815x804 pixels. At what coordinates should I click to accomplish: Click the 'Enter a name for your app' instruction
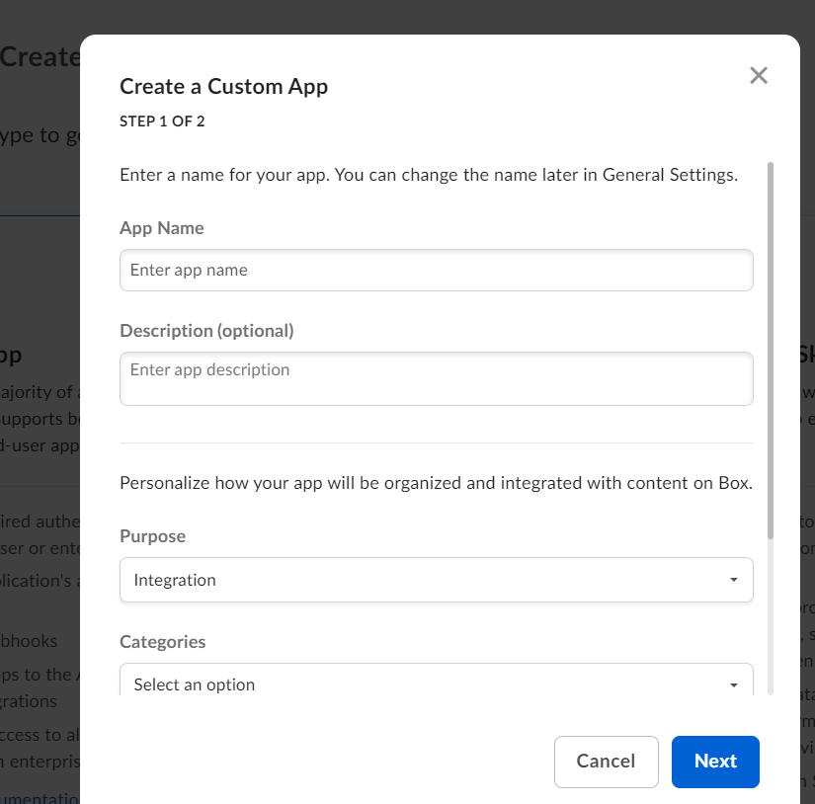click(x=428, y=176)
